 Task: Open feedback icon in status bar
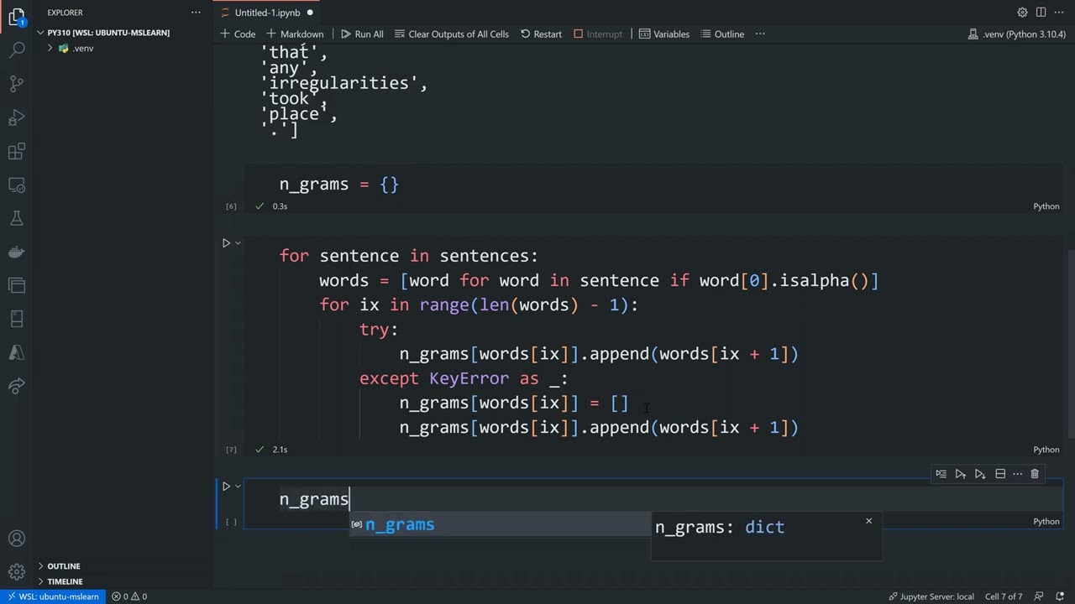point(1040,596)
